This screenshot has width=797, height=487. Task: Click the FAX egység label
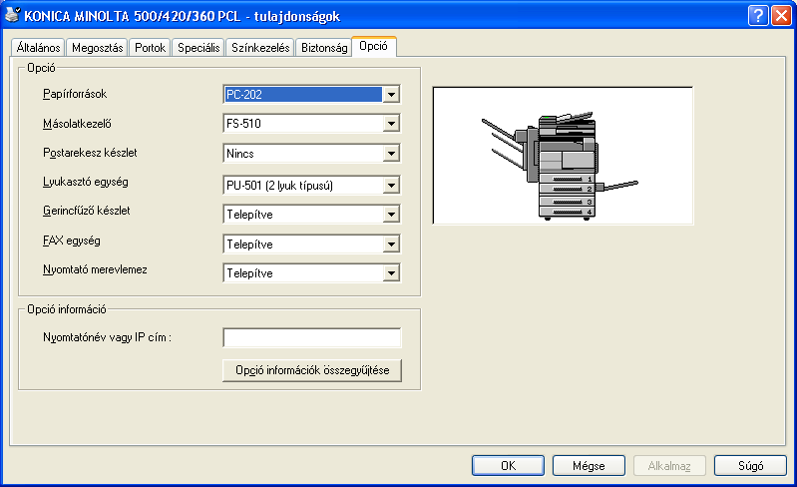coord(72,241)
